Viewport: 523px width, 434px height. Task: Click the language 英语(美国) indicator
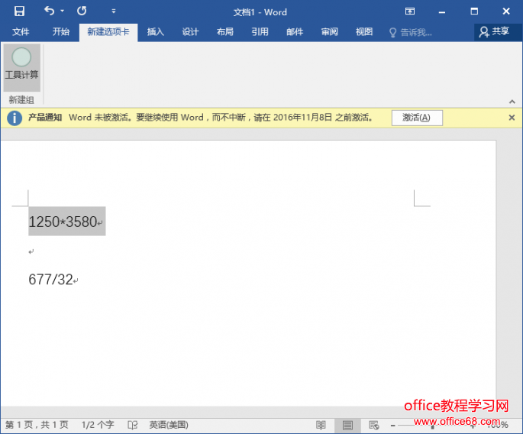[x=169, y=425]
